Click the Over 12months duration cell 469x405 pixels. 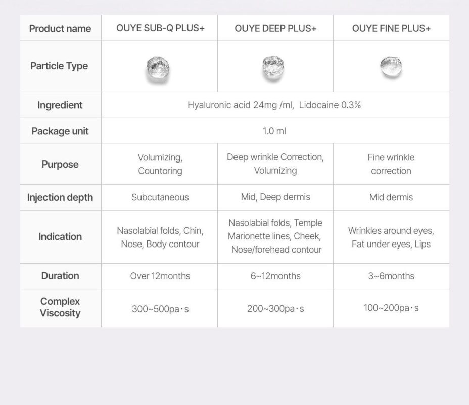click(x=160, y=276)
